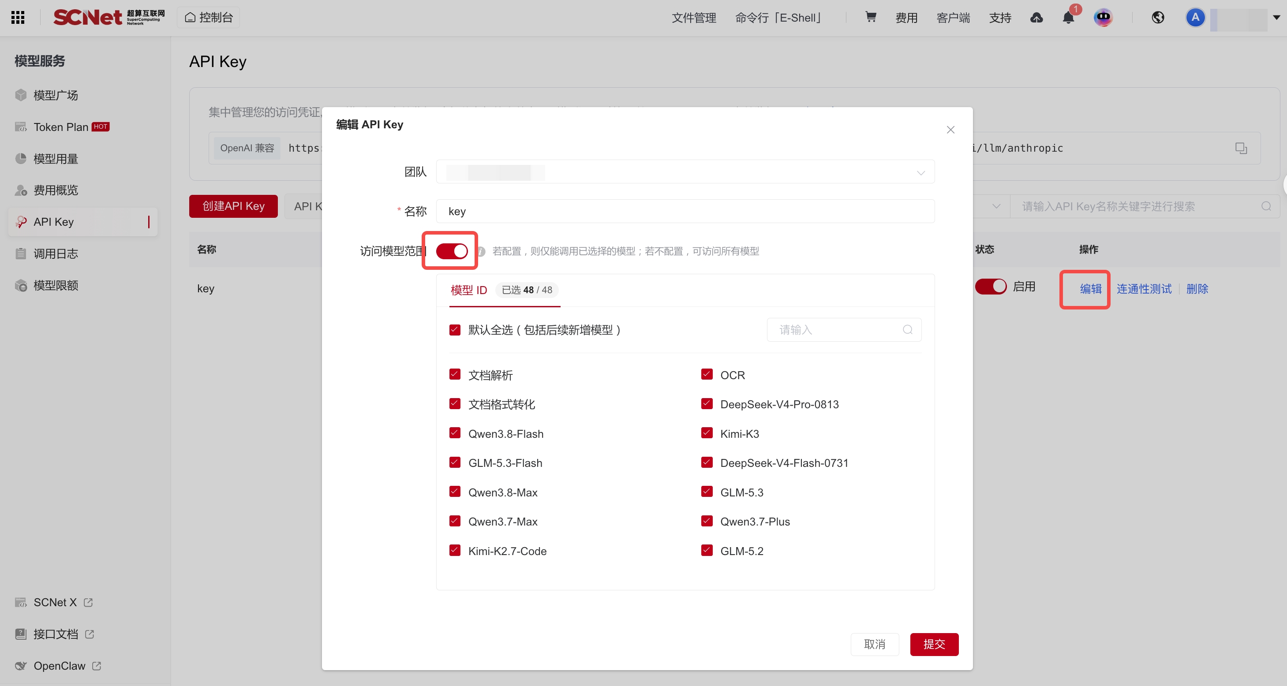Uncheck the 文档解析 checkbox

pos(455,374)
